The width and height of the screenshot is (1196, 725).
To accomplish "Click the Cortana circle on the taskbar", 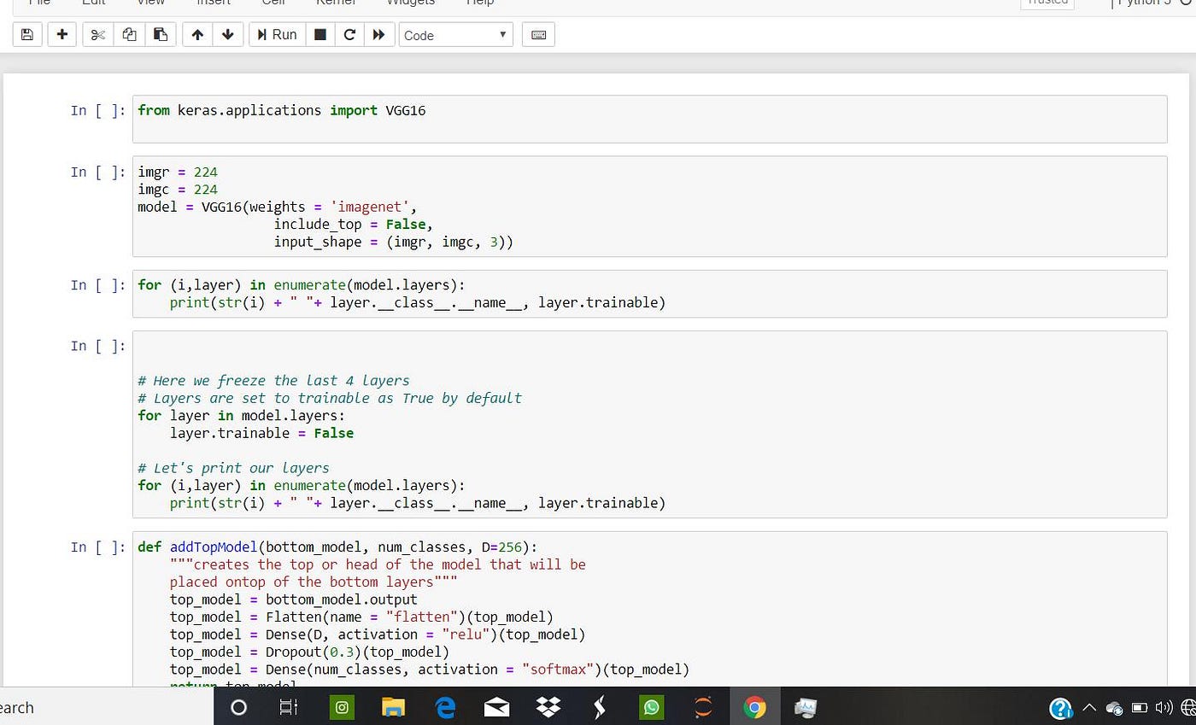I will 239,707.
